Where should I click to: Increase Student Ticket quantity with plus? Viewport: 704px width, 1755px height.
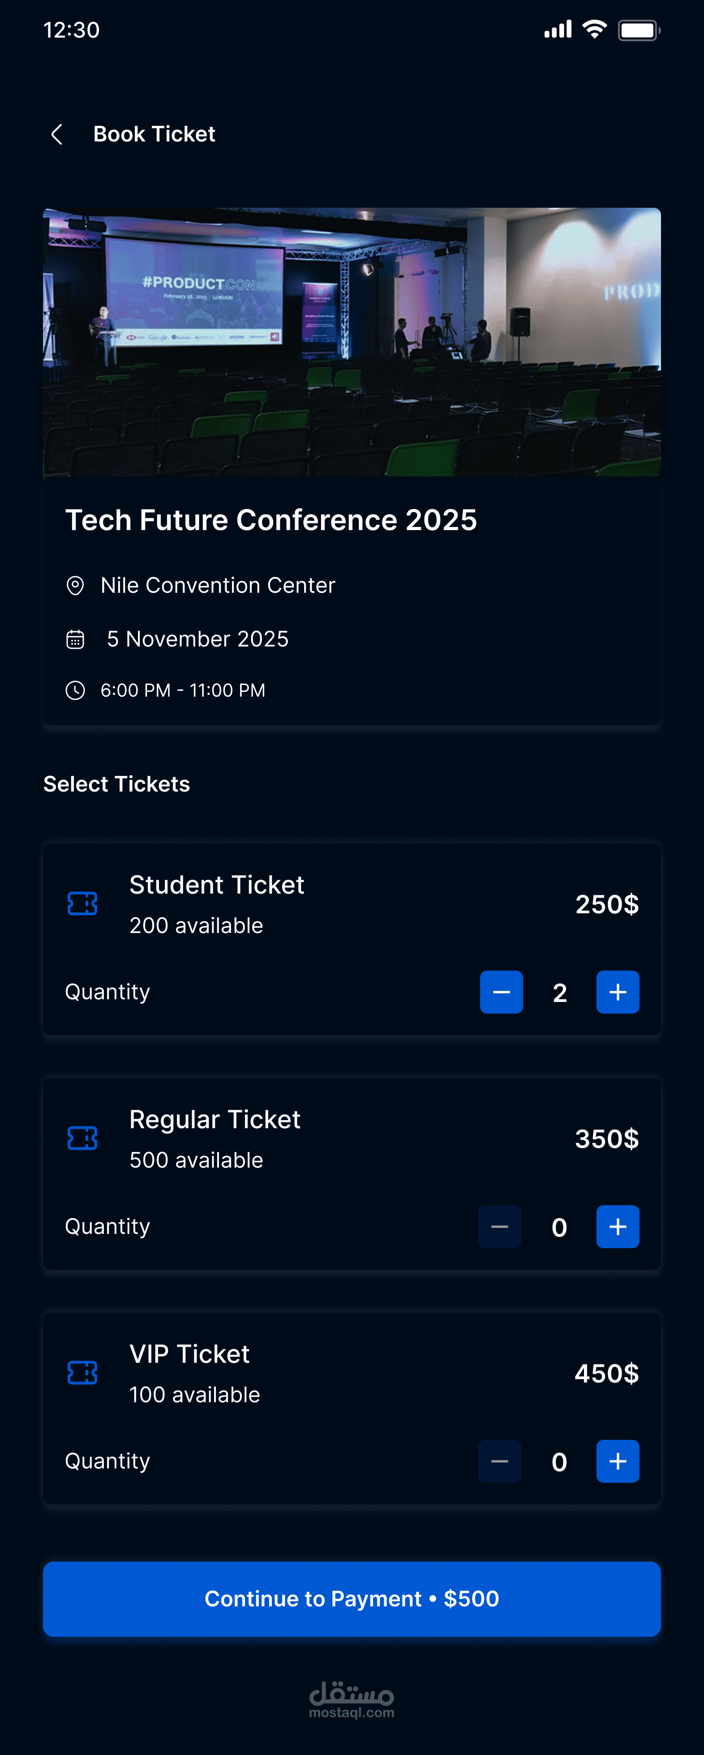click(x=618, y=992)
